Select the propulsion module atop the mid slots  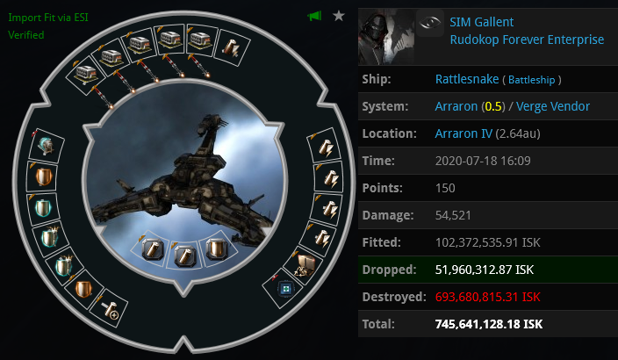coord(47,146)
